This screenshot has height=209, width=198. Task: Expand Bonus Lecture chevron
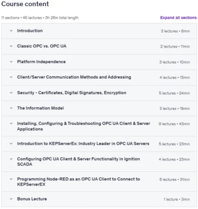tap(11, 199)
